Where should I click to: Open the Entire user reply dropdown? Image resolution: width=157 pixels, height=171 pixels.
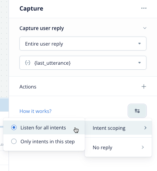tap(83, 44)
